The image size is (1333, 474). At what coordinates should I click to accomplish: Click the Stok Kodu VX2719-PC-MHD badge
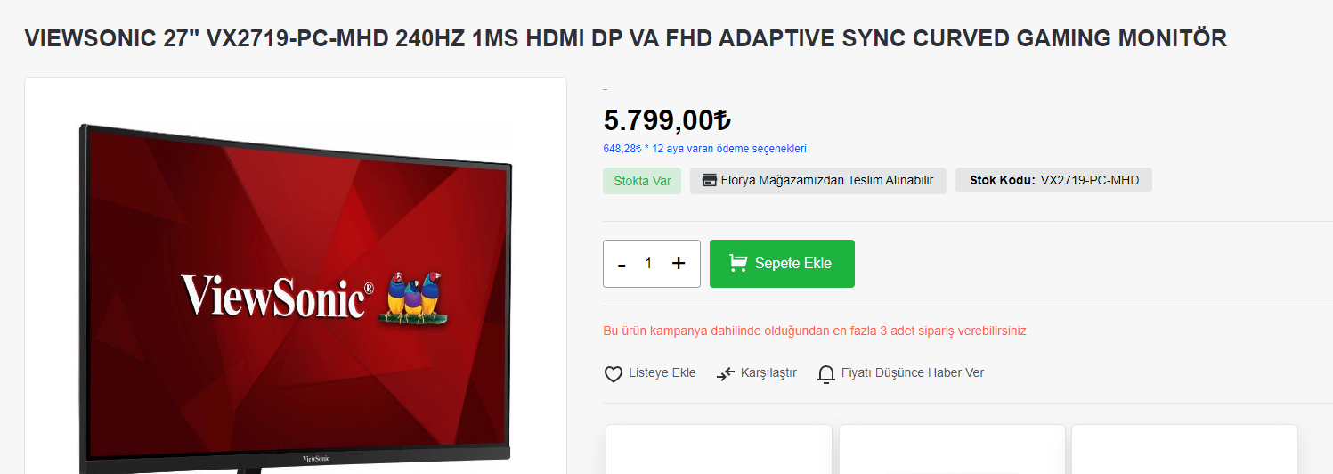[x=1053, y=181]
